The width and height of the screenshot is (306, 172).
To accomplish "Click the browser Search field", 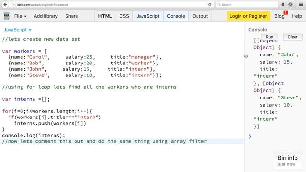I will [x=247, y=4].
